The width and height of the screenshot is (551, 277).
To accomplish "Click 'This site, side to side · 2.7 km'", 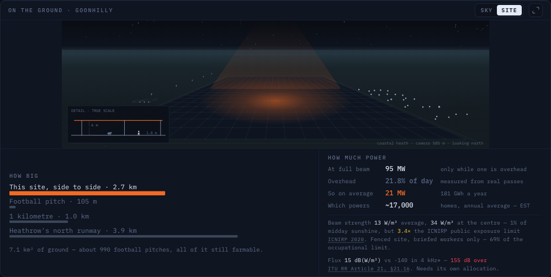I will (x=73, y=187).
